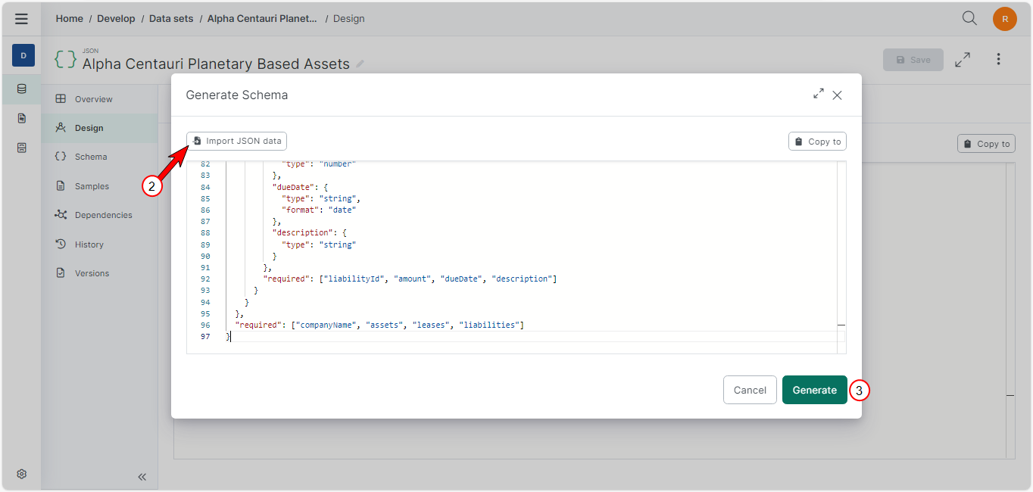The image size is (1033, 492).
Task: Click the Alpha Centauri Planetary Based Assets title
Action: (x=216, y=64)
